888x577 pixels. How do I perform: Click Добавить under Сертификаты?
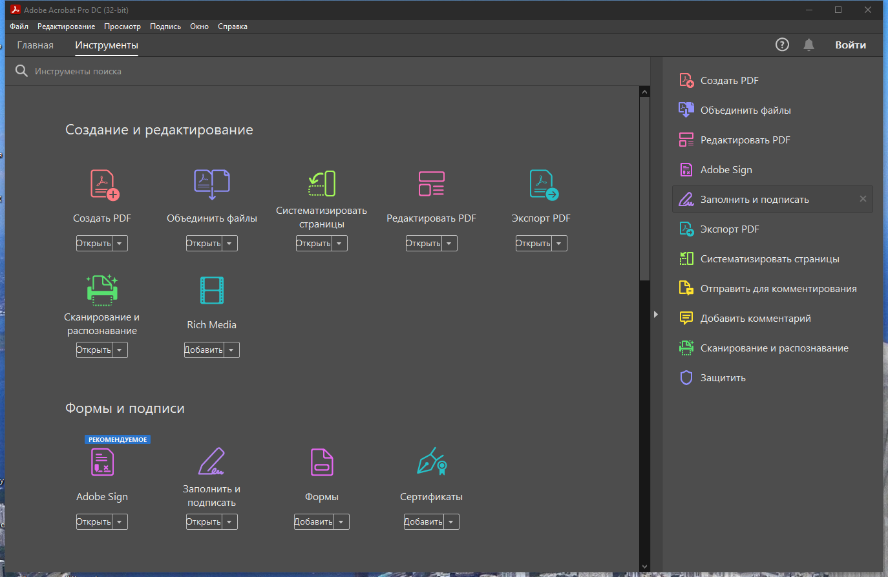pyautogui.click(x=424, y=522)
